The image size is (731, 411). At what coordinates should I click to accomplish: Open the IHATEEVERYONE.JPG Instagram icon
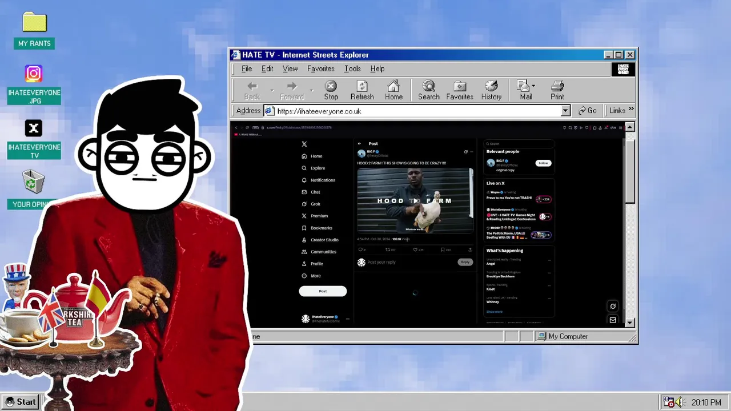pyautogui.click(x=34, y=74)
